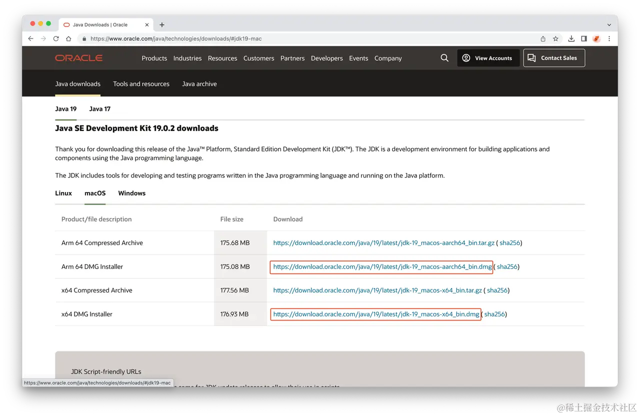The image size is (640, 416).
Task: Switch to Tools and resources tab
Action: coord(141,84)
